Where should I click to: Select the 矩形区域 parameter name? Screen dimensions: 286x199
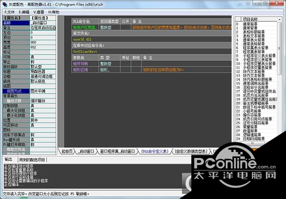pos(85,70)
